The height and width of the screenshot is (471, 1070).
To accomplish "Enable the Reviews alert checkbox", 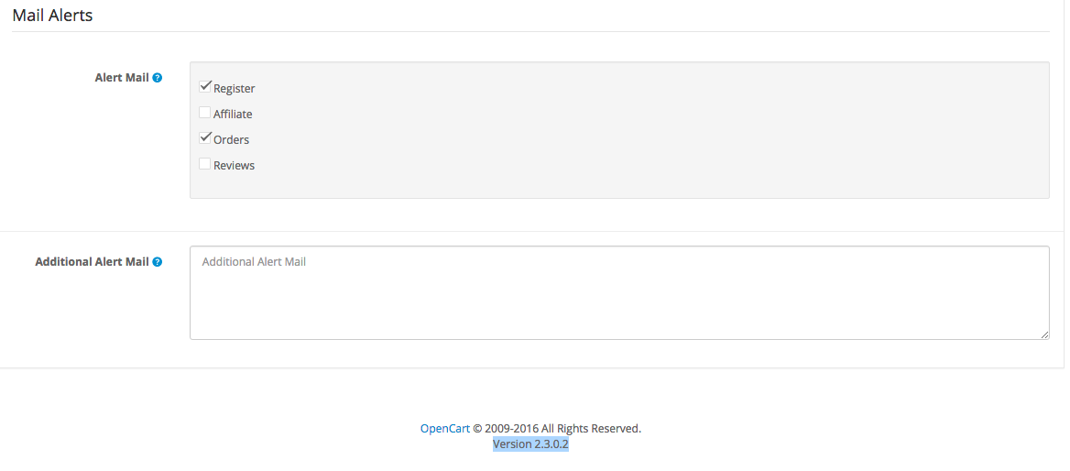I will (x=204, y=164).
